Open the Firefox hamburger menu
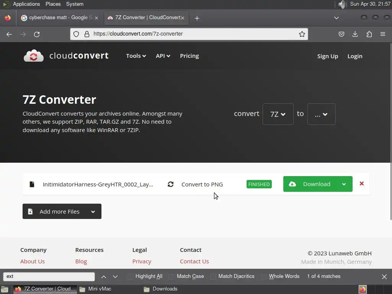This screenshot has width=392, height=294. [x=383, y=34]
